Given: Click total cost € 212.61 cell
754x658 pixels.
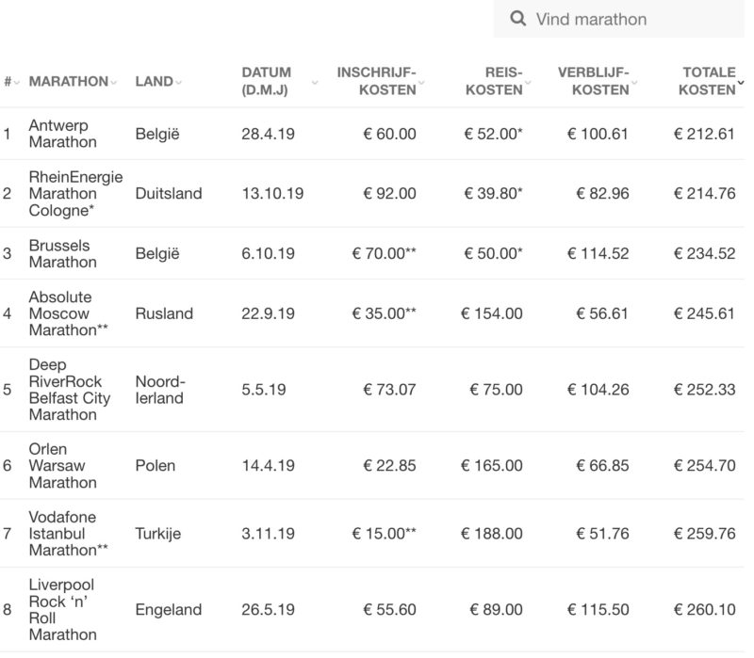Looking at the screenshot, I should (704, 134).
